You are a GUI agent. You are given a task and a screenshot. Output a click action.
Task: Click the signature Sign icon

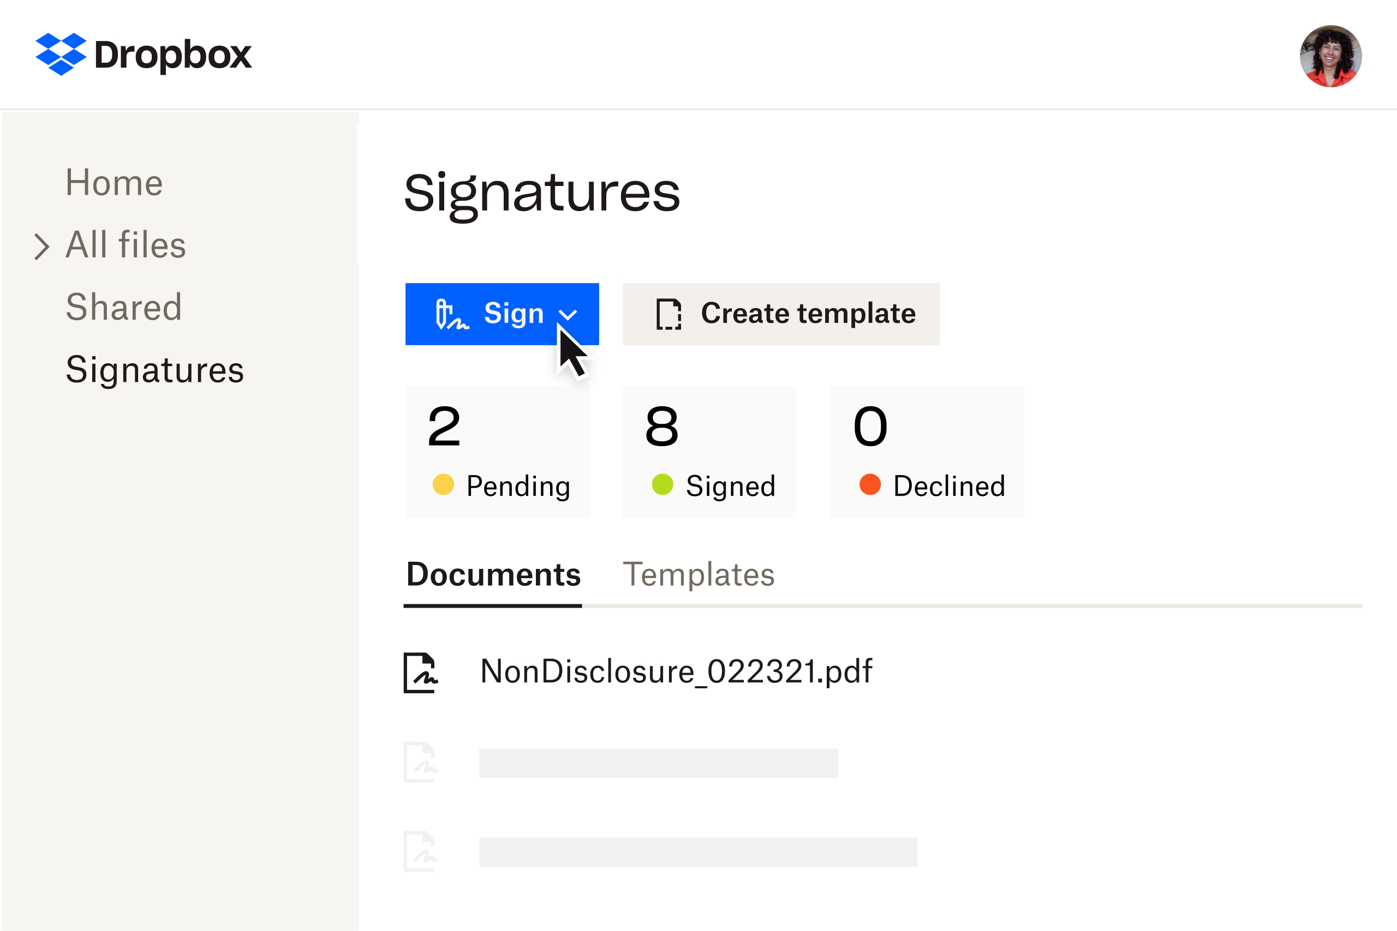click(446, 314)
